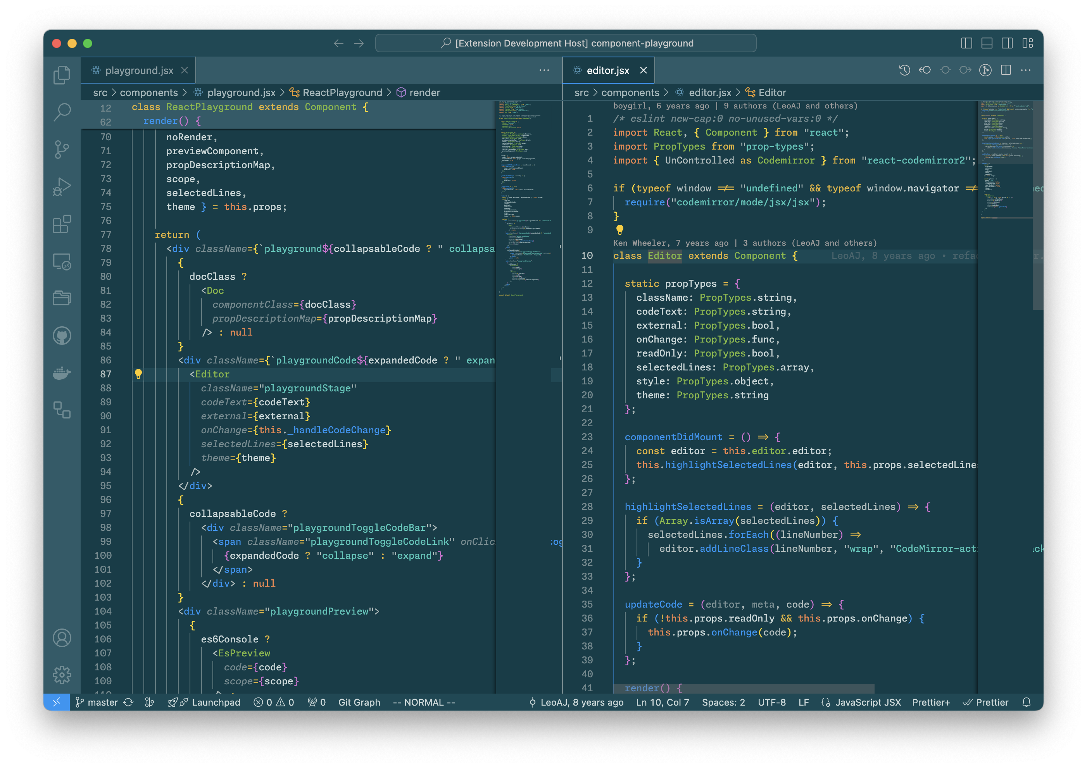Click the Prettier formatter status item
Screen dimensions: 1087x768
[x=986, y=702]
